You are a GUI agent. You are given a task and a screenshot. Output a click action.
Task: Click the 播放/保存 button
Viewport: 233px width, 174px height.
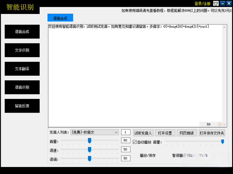(148, 155)
